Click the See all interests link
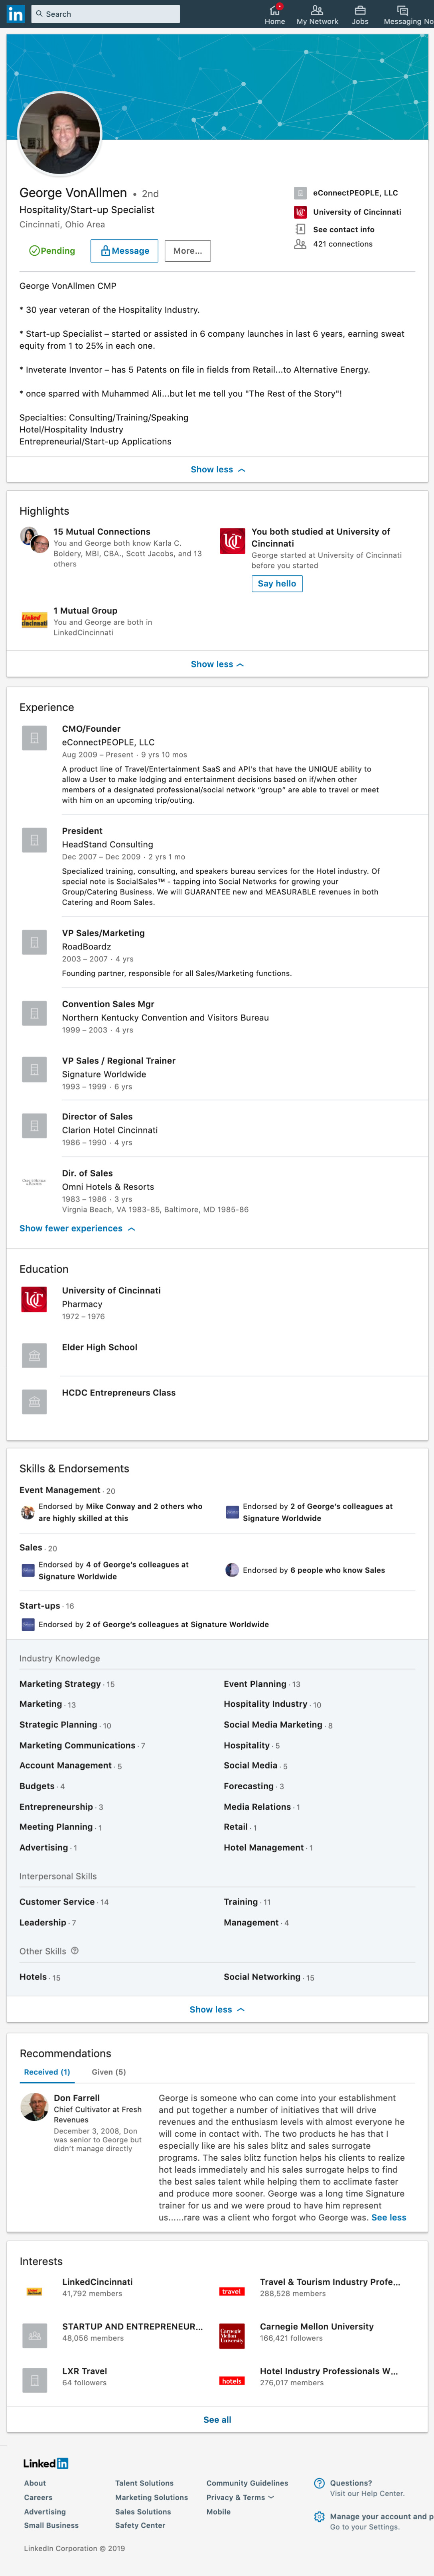434x2576 pixels. (217, 2419)
